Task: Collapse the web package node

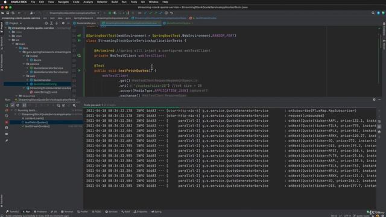Action: click(x=24, y=76)
